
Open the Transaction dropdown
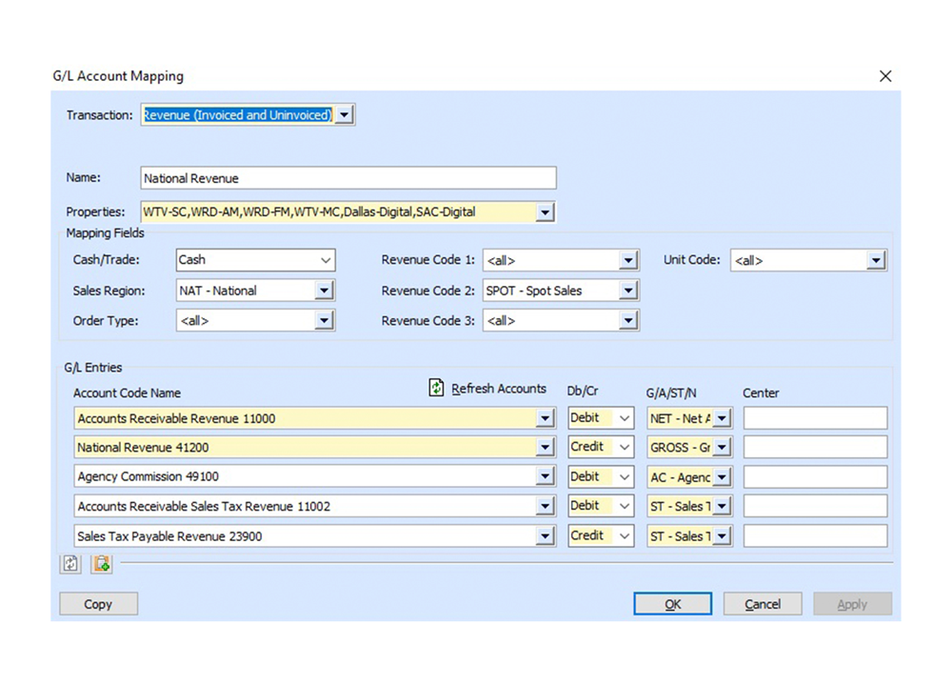pos(345,115)
